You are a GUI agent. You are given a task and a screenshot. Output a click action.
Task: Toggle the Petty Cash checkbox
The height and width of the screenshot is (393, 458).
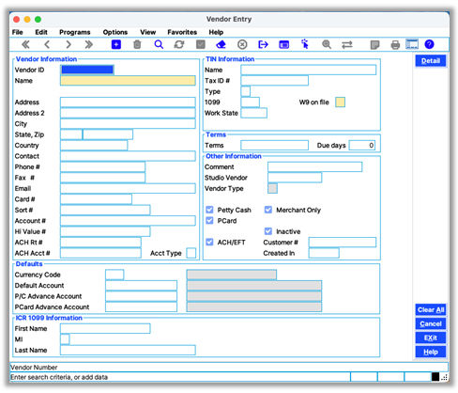(209, 210)
